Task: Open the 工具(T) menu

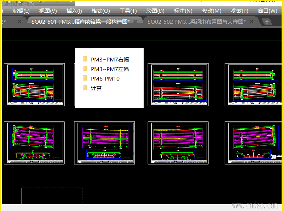Action: [128, 11]
